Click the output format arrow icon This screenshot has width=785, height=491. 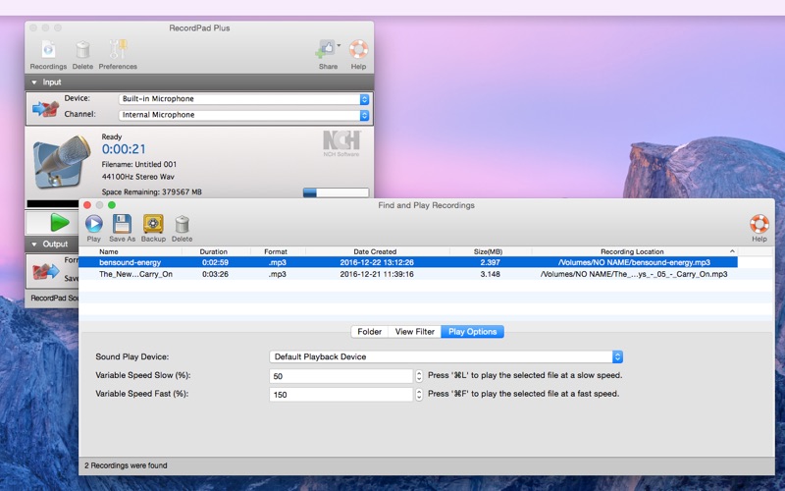[45, 271]
